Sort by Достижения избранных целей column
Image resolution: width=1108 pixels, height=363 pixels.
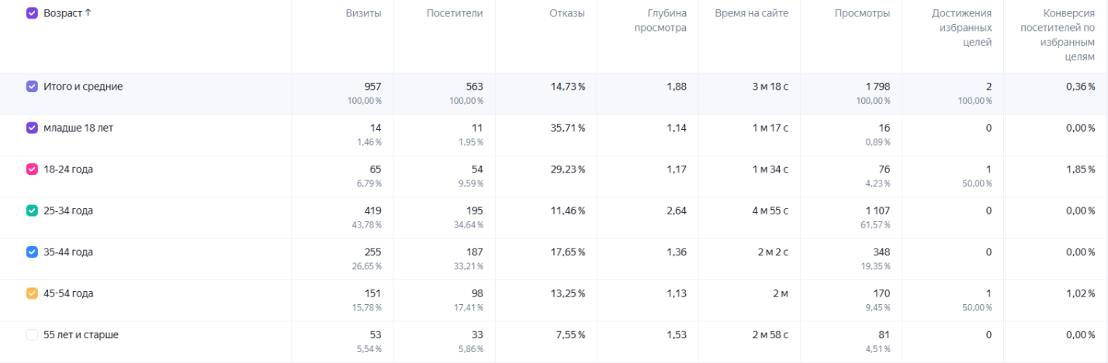click(x=962, y=28)
